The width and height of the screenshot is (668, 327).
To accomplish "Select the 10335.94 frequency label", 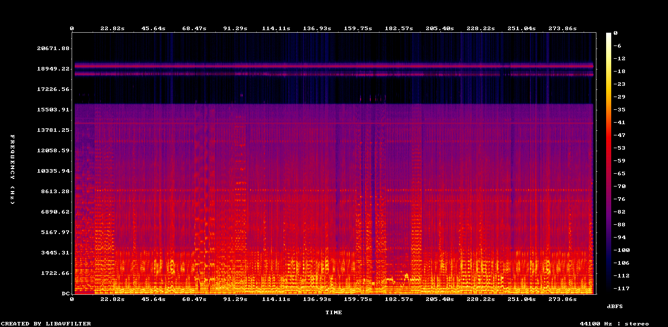I will pyautogui.click(x=54, y=171).
